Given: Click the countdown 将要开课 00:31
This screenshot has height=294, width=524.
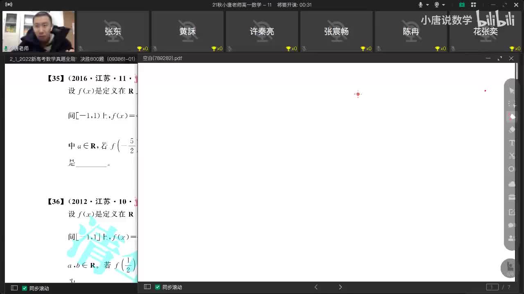Looking at the screenshot, I should pos(294,5).
